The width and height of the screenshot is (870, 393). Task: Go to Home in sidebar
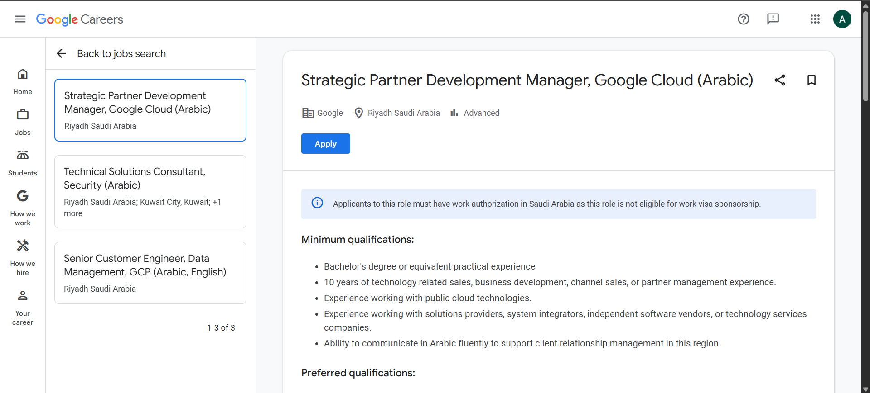click(x=23, y=82)
